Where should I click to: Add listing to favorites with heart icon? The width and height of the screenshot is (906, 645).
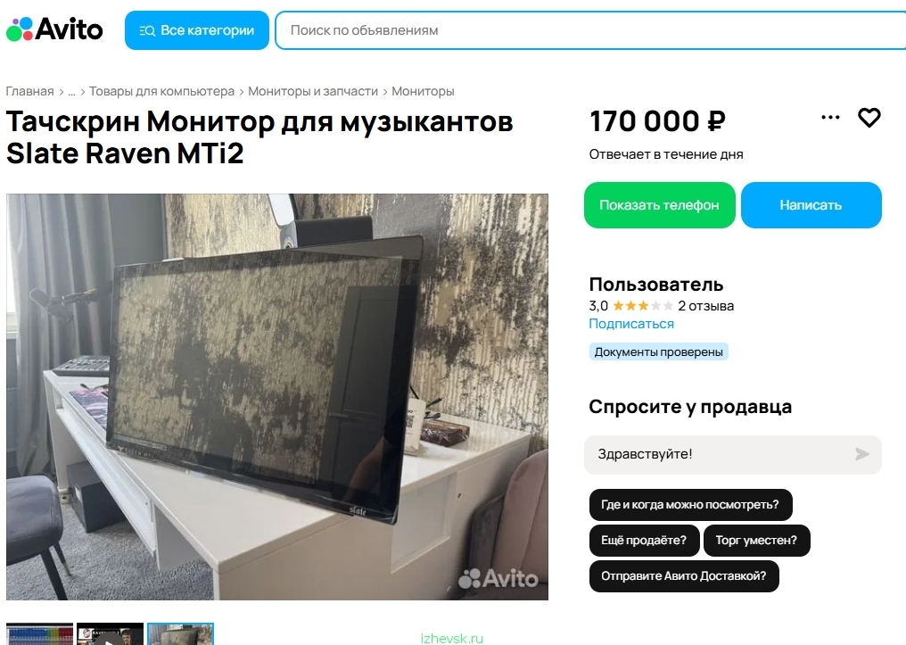(x=869, y=118)
